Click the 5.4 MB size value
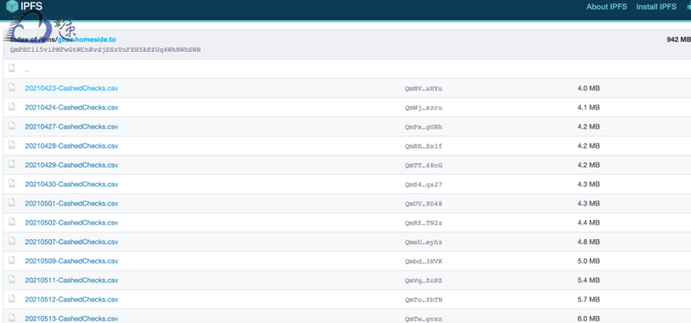This screenshot has width=691, height=323. click(588, 281)
